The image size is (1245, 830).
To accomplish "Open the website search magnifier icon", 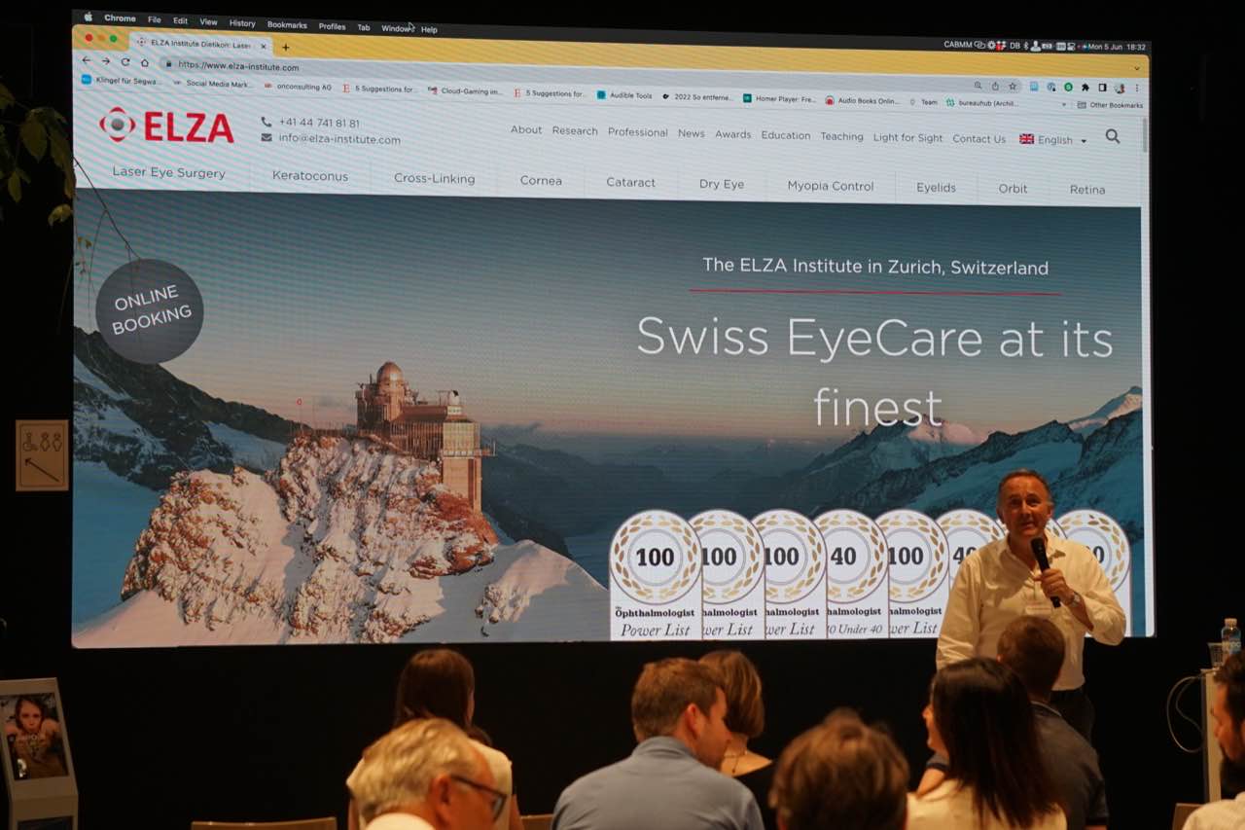I will [x=1113, y=137].
